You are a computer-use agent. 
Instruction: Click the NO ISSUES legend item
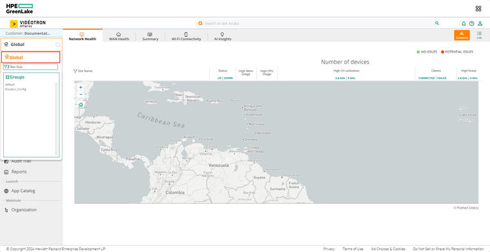427,52
